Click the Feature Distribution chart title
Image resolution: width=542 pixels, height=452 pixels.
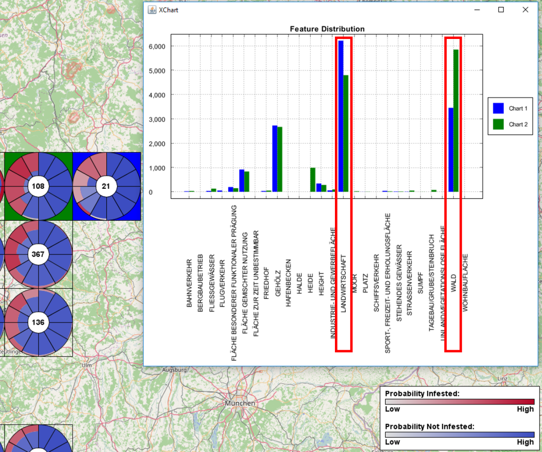coord(327,29)
